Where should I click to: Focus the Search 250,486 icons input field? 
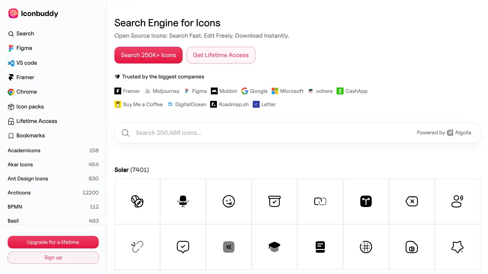273,133
